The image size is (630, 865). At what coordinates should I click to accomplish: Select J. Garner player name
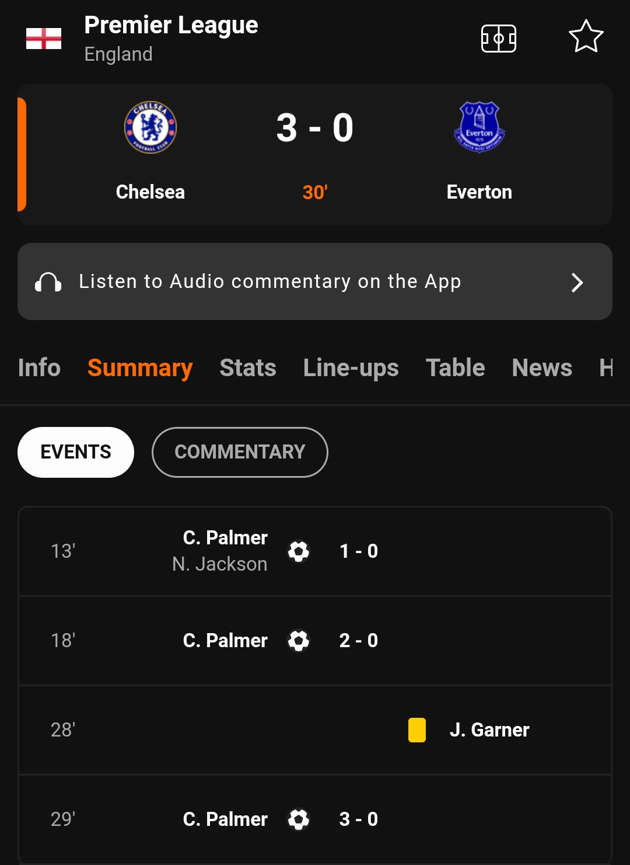(x=489, y=729)
